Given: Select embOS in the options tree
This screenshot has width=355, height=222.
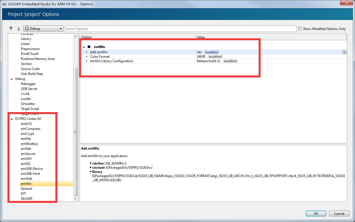Looking at the screenshot, I should click(26, 124).
